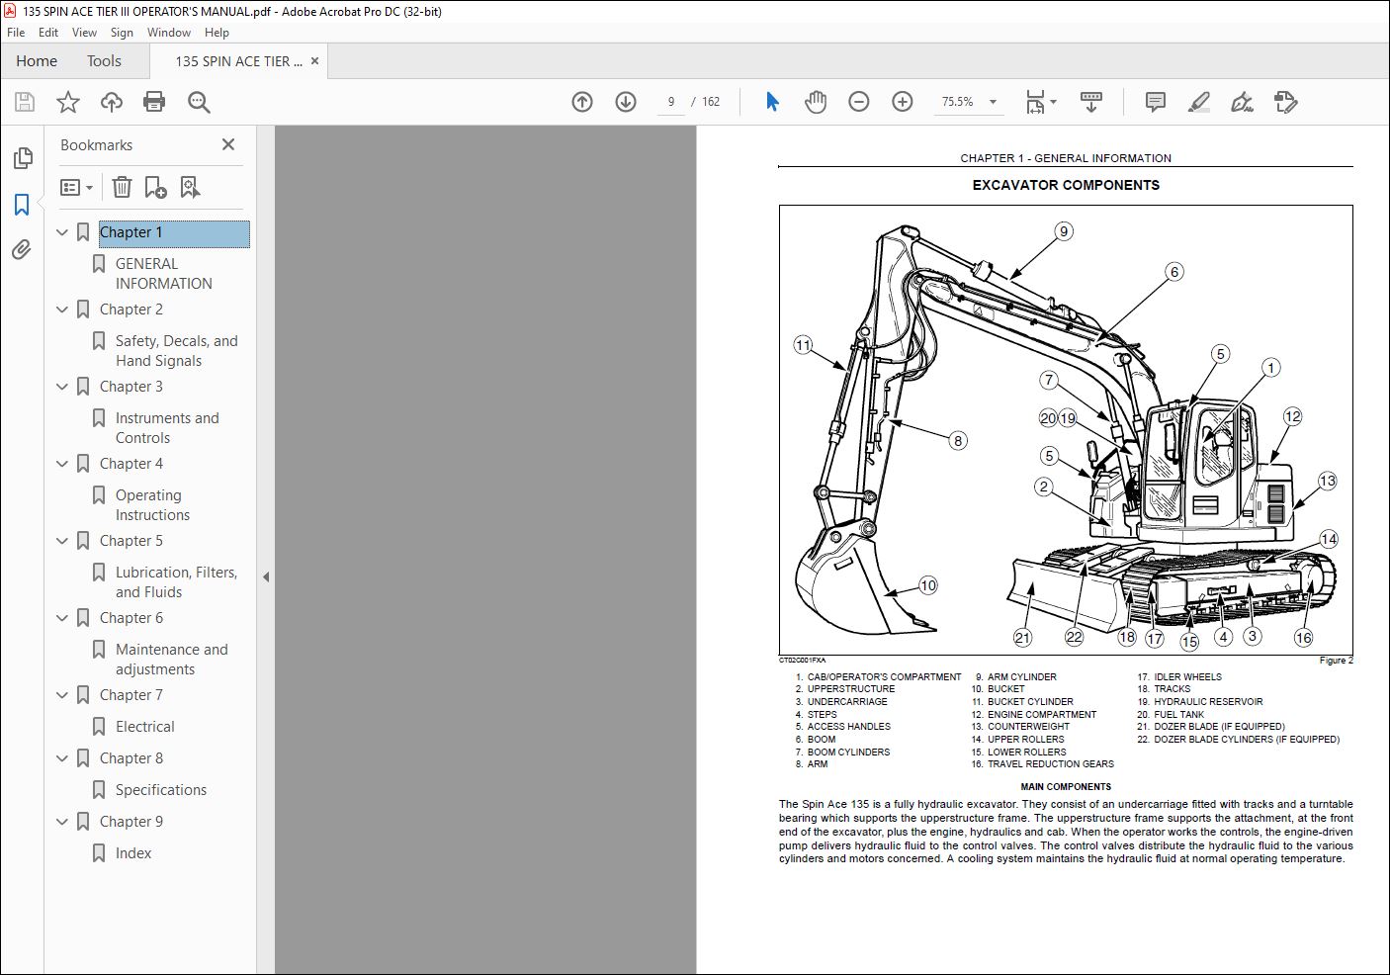Open Safety, Decals, and Hand Signals bookmark
The height and width of the screenshot is (975, 1390).
point(177,351)
